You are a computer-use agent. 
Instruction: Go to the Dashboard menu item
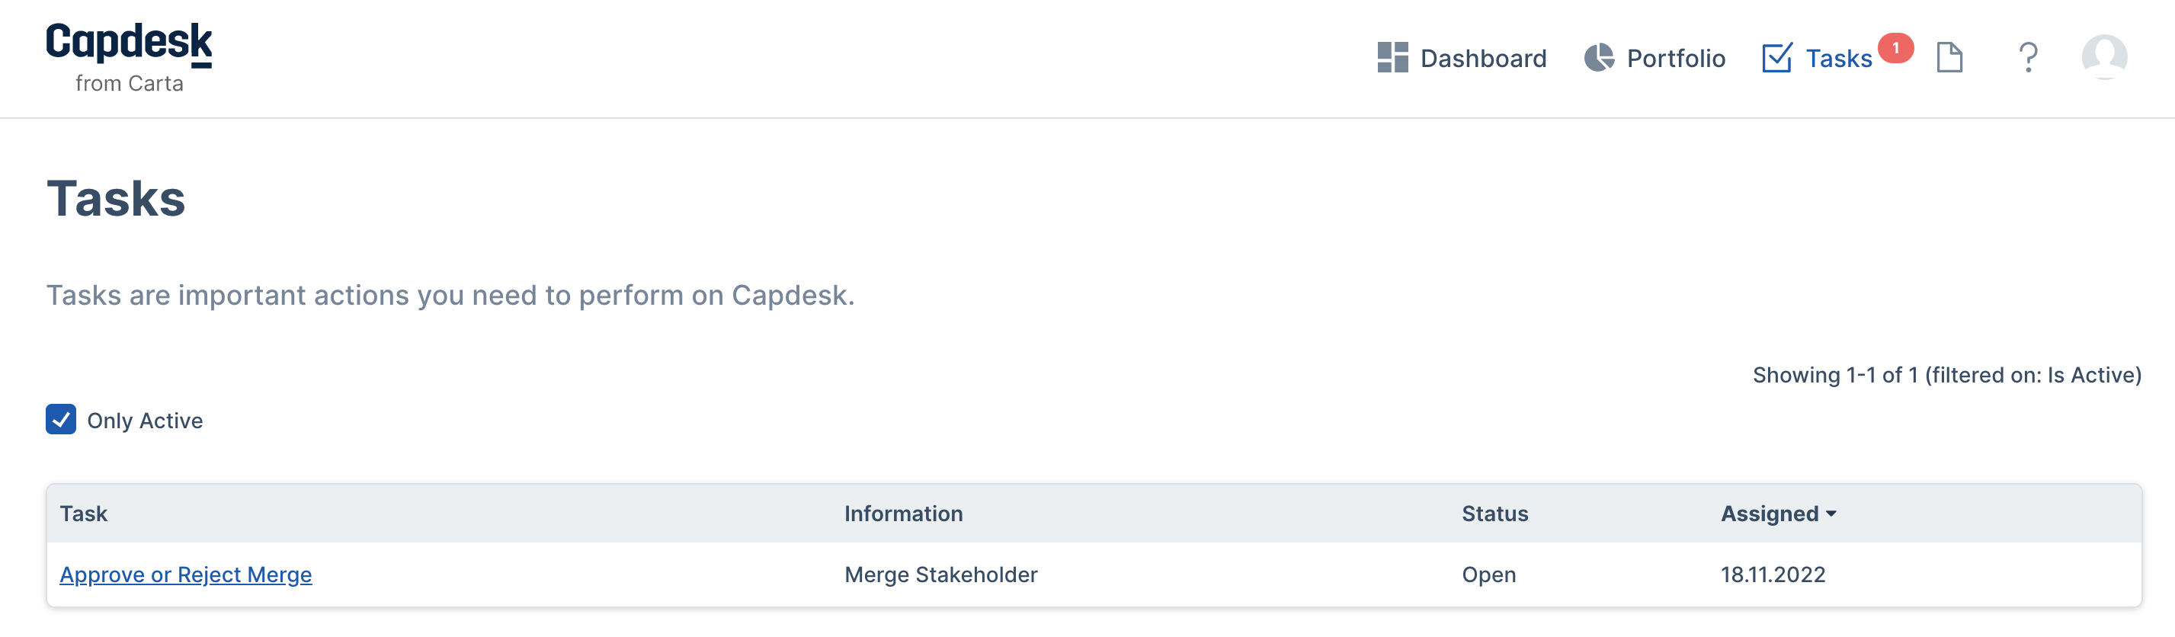pyautogui.click(x=1462, y=58)
